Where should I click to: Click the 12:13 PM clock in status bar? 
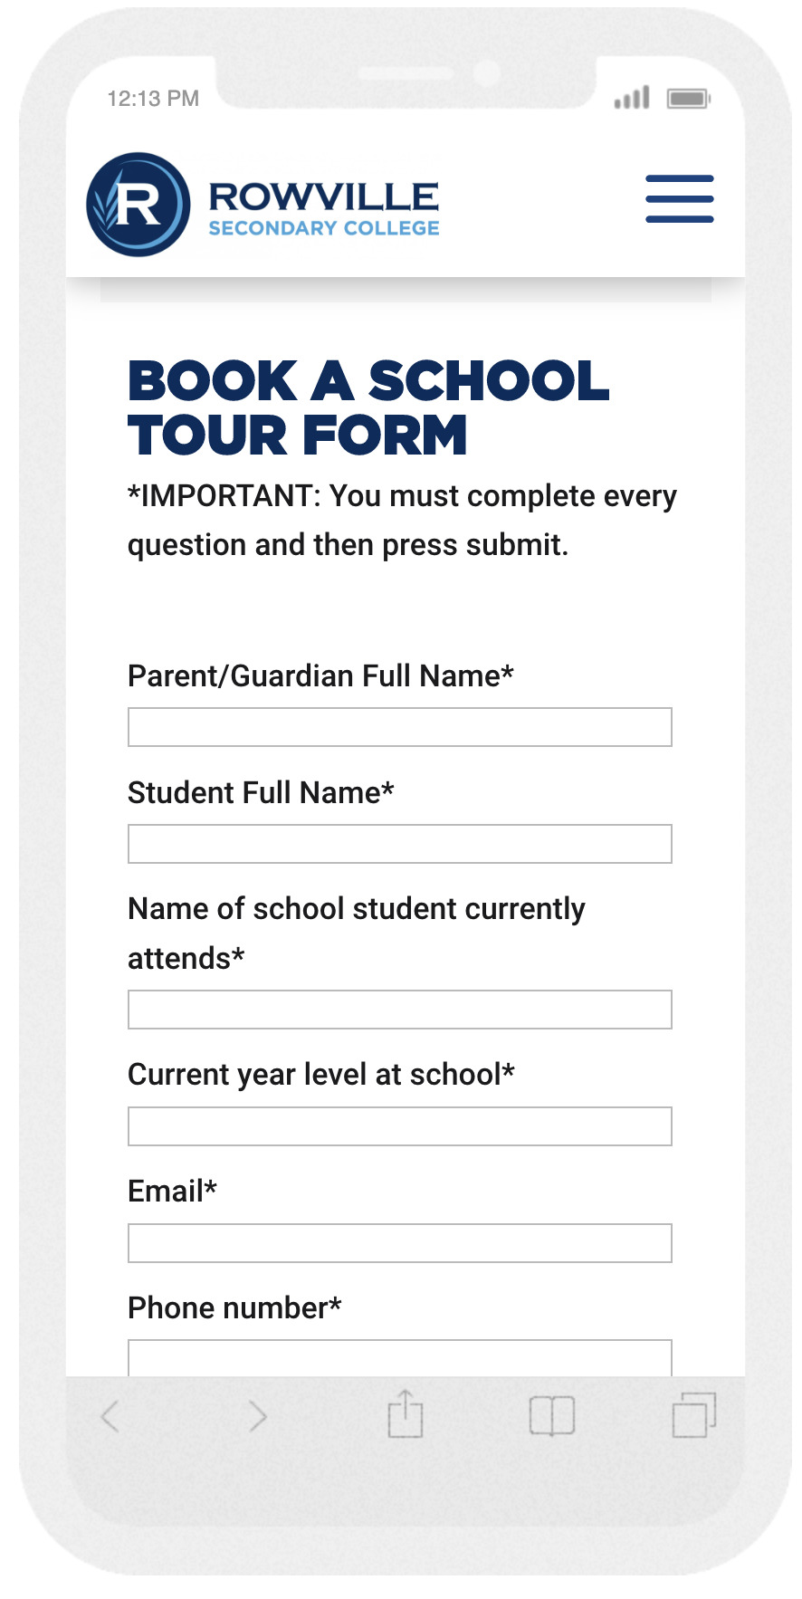153,99
